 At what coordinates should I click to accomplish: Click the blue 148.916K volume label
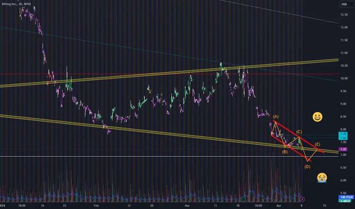click(x=346, y=197)
